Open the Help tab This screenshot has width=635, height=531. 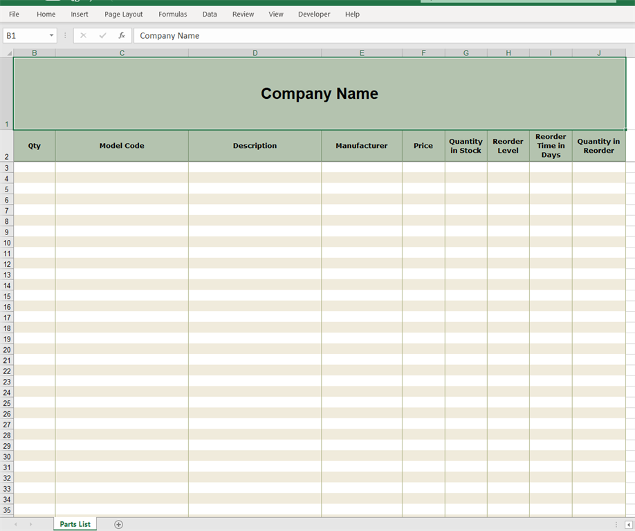[x=352, y=14]
